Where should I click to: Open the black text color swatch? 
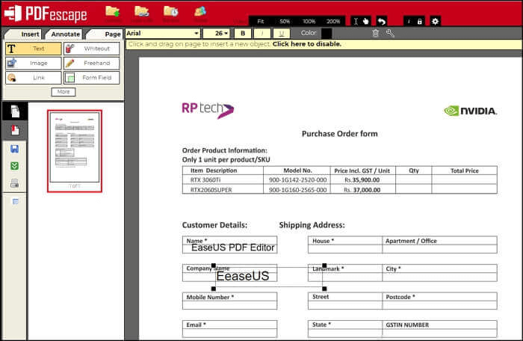coord(327,34)
